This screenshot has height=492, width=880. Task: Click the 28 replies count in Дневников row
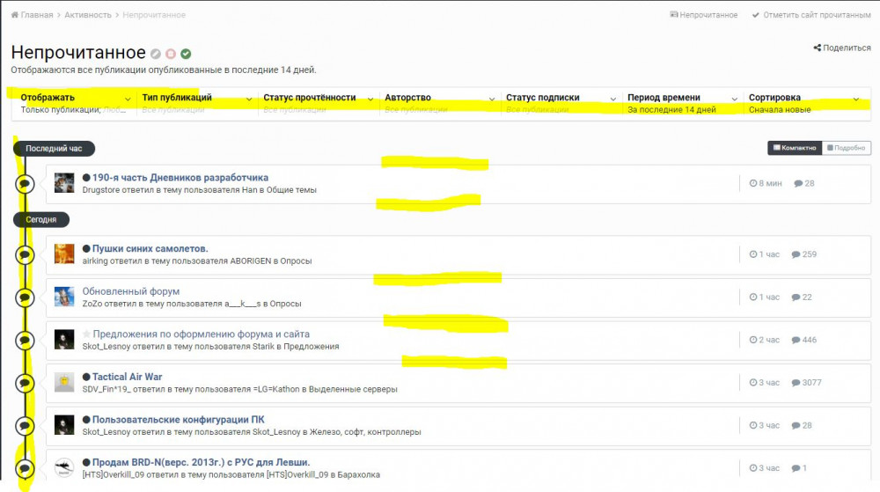pos(804,183)
